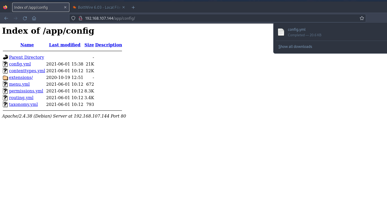The height and width of the screenshot is (211, 387).
Task: Sort listing by Name
Action: tap(27, 45)
